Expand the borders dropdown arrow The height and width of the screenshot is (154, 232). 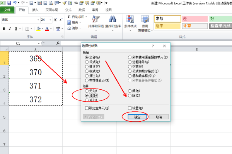coord(31,28)
